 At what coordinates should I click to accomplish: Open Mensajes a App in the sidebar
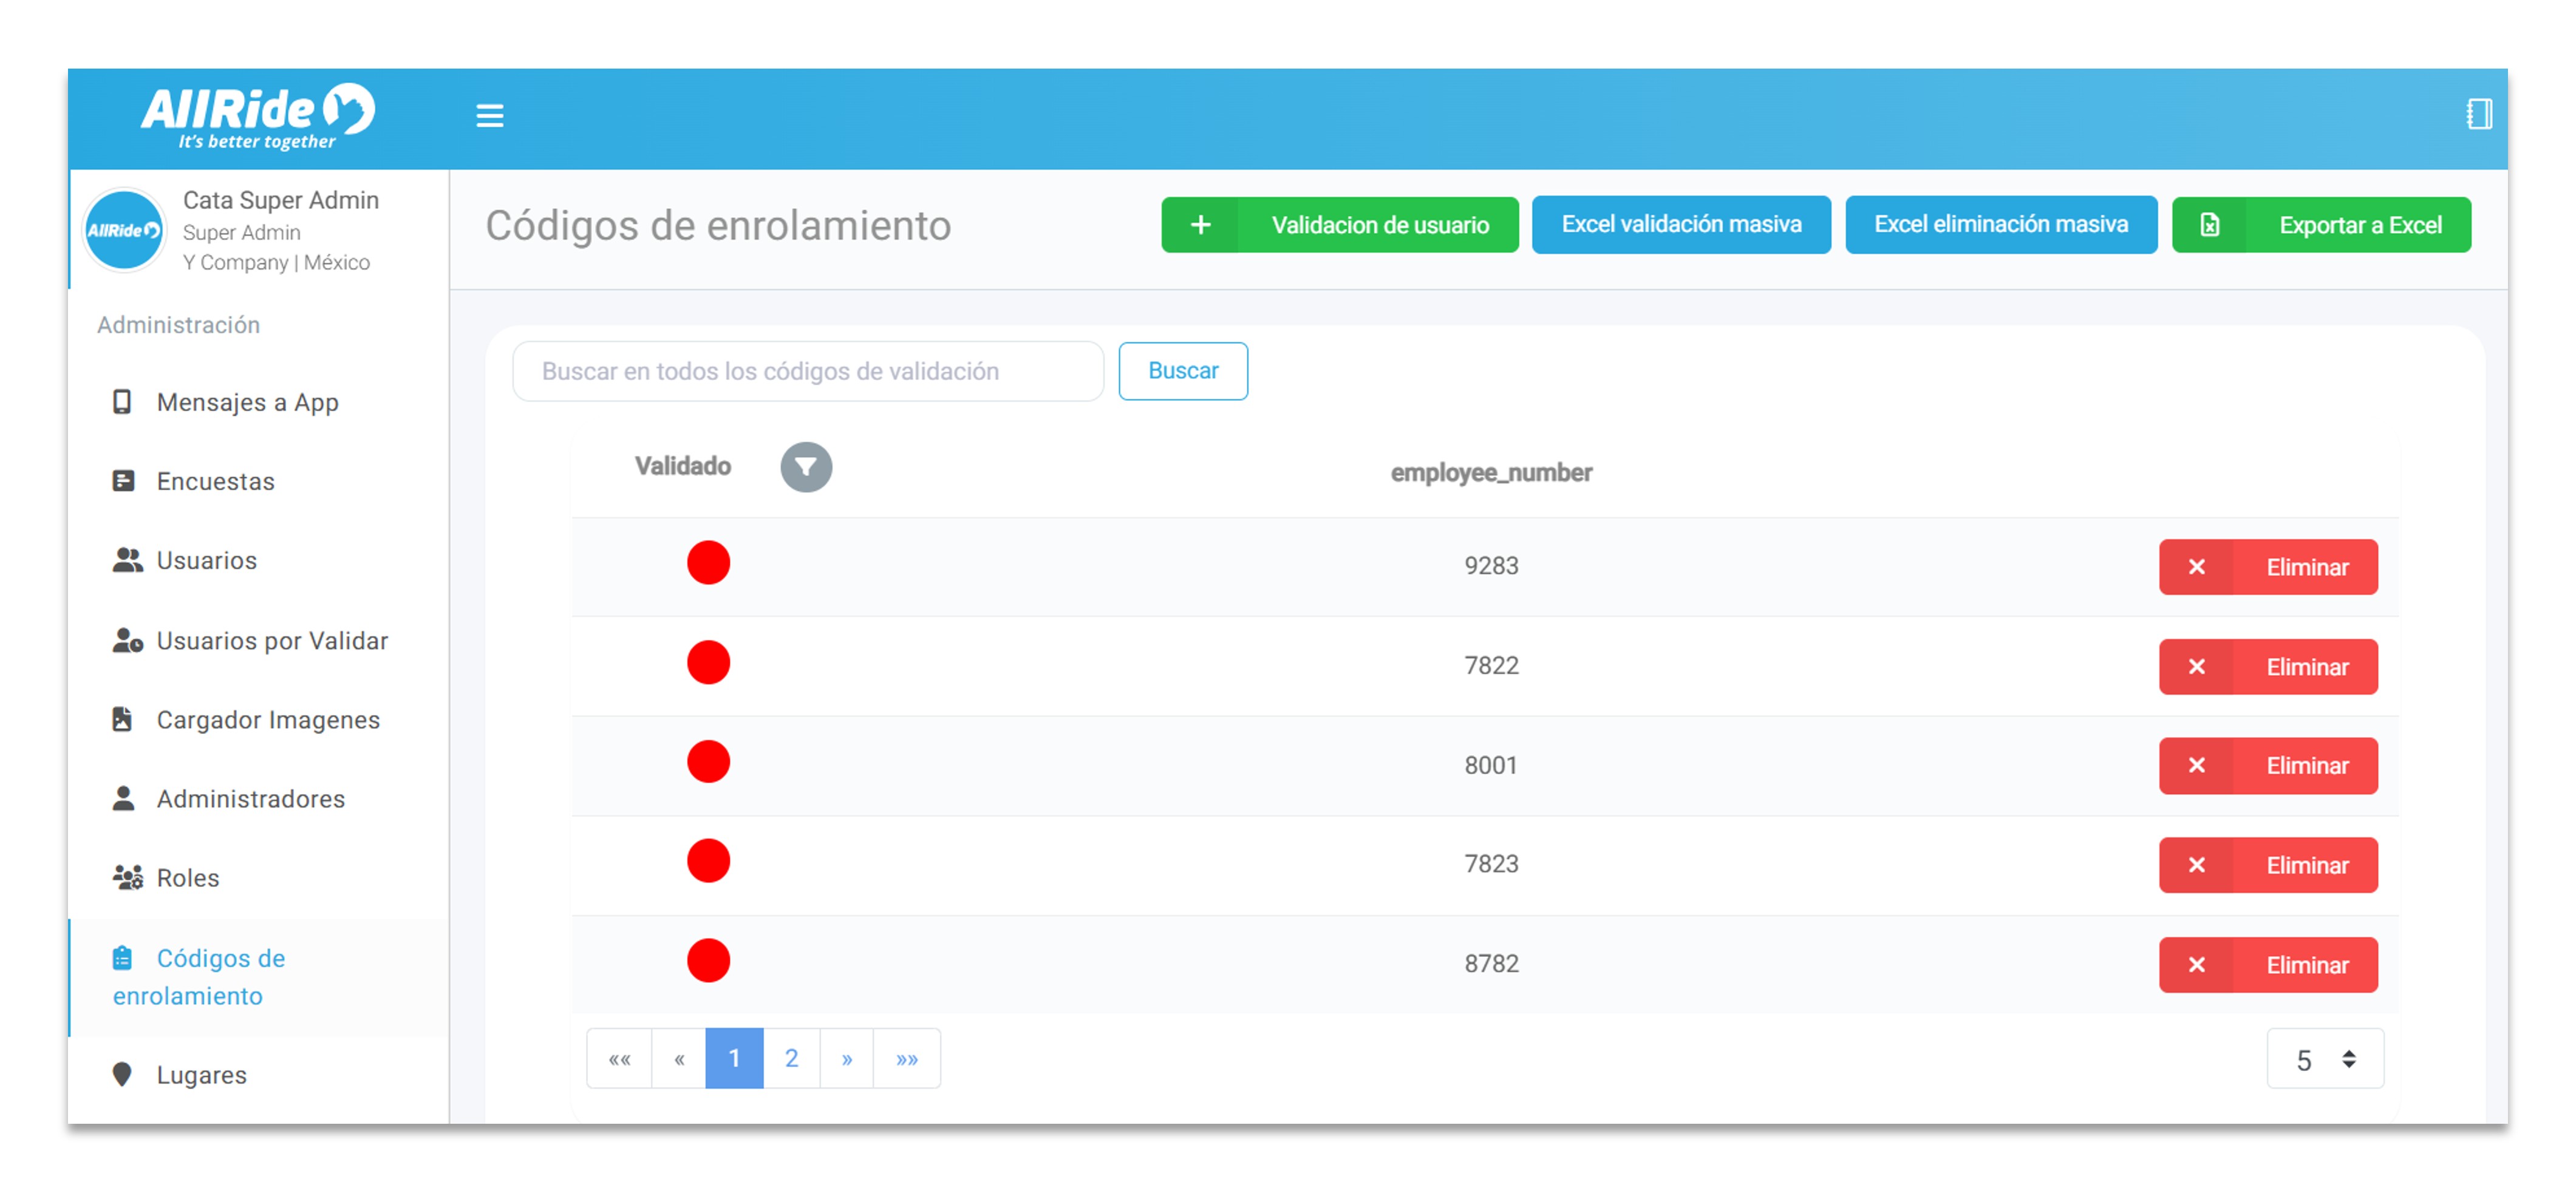247,402
